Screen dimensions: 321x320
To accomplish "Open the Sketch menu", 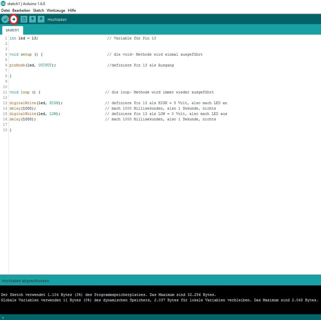I will tap(38, 11).
